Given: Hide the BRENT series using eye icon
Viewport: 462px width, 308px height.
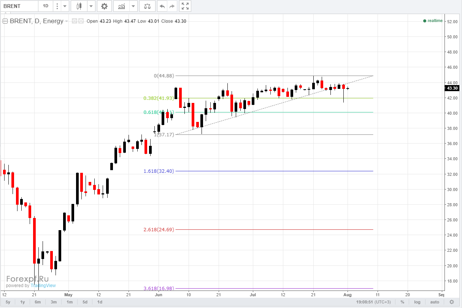Looking at the screenshot, I should coord(75,21).
